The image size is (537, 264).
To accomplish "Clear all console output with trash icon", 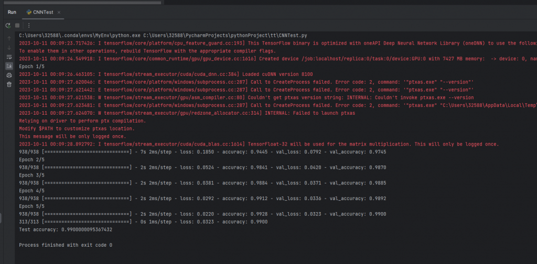I will coord(9,84).
